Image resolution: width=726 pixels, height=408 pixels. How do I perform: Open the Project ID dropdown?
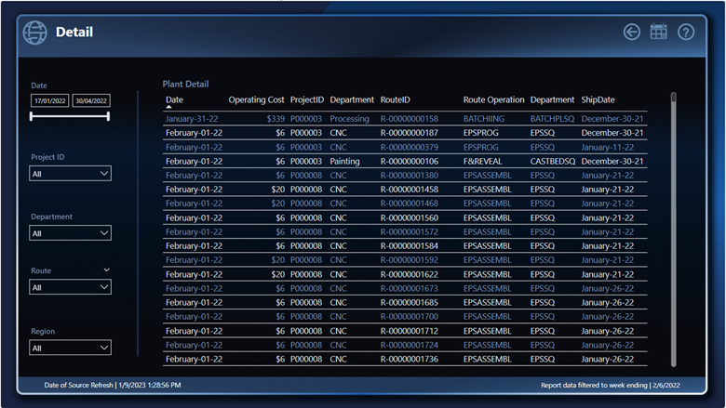[x=70, y=174]
